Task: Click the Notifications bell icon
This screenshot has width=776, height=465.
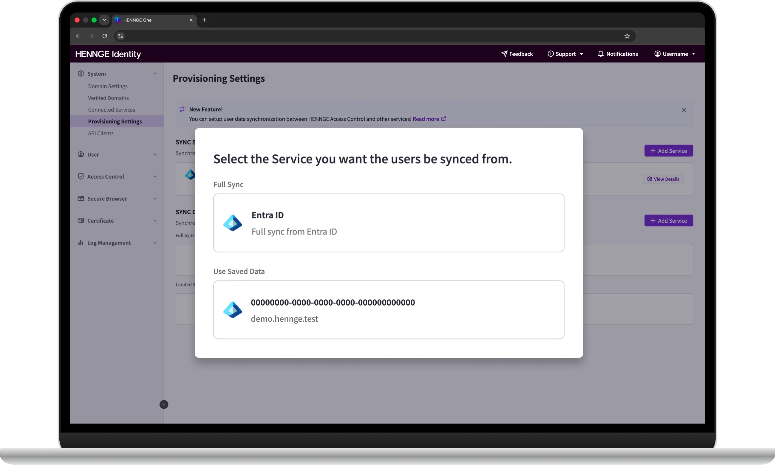Action: 601,54
